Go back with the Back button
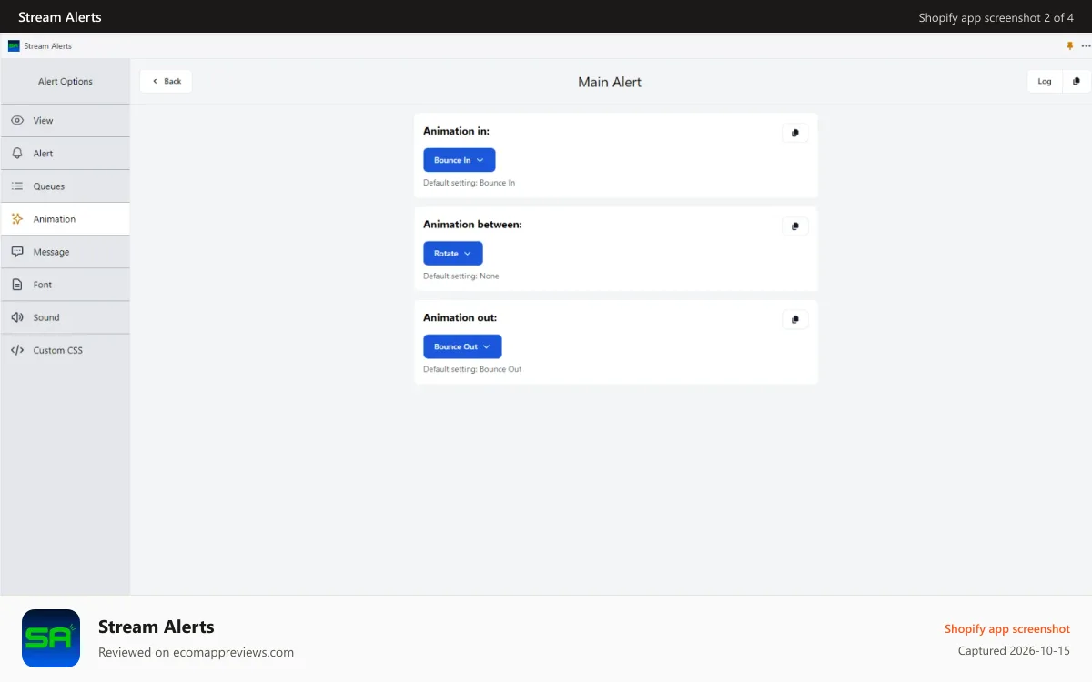 (x=166, y=81)
